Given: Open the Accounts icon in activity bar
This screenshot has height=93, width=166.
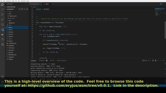Looking at the screenshot, I should pos(2,77).
